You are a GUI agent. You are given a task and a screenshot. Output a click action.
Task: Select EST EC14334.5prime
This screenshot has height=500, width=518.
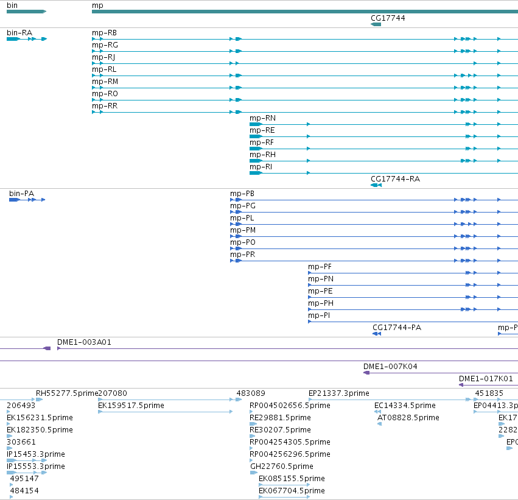point(405,406)
